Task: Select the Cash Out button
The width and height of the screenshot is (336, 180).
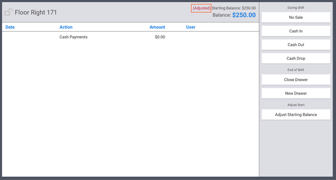Action: 296,45
